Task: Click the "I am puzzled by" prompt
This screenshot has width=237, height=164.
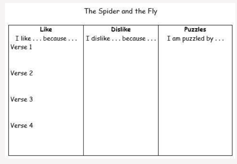Action: point(195,39)
